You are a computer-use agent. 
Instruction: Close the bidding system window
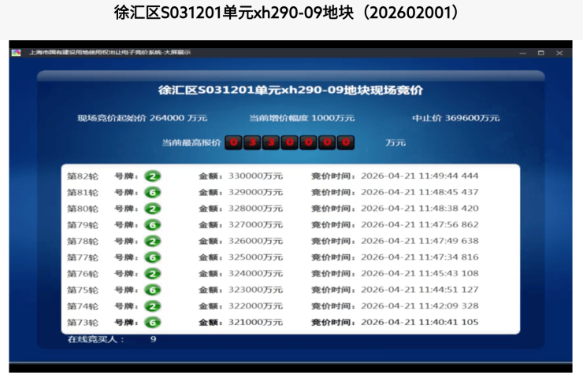(x=559, y=53)
